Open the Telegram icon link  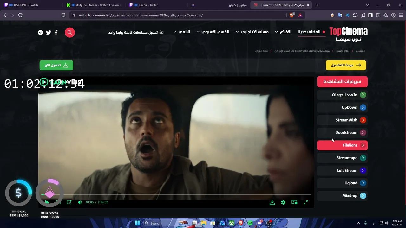(x=40, y=32)
